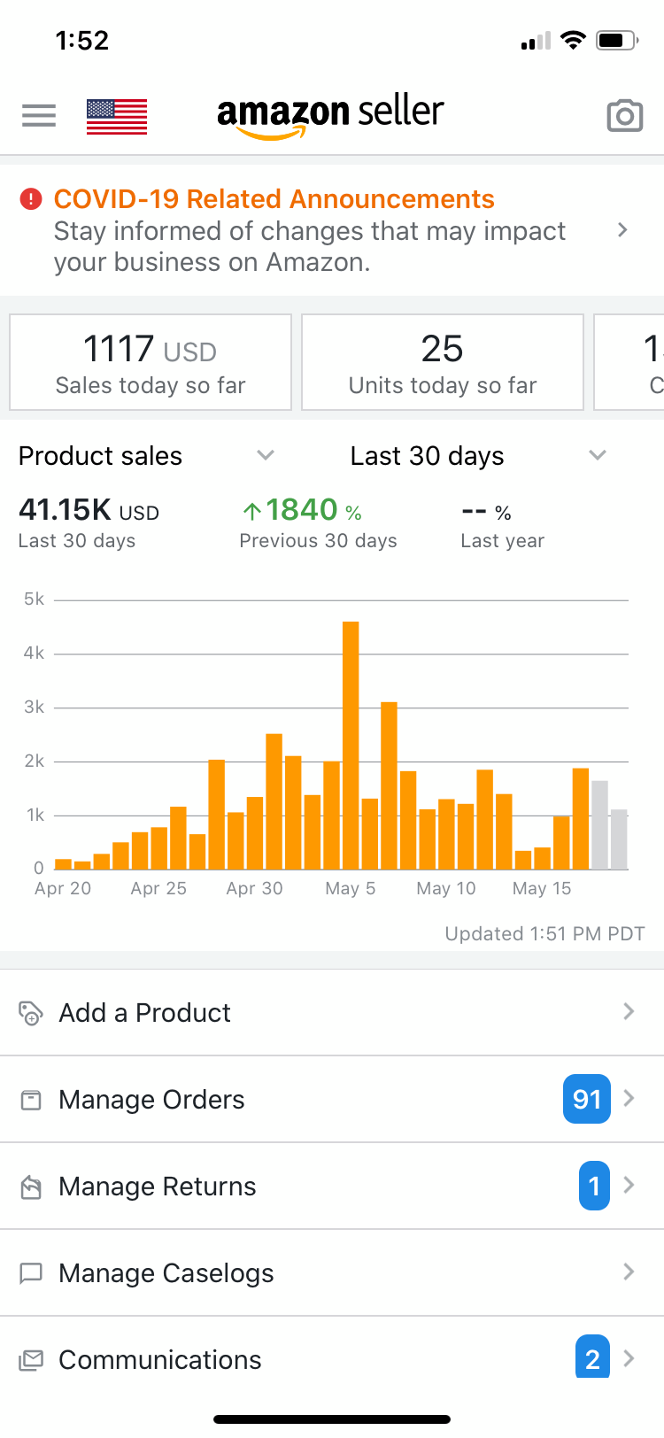The image size is (664, 1438).
Task: Open the Last 30 days dropdown
Action: pos(598,455)
